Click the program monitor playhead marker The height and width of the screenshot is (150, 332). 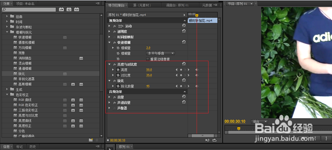tap(239, 128)
